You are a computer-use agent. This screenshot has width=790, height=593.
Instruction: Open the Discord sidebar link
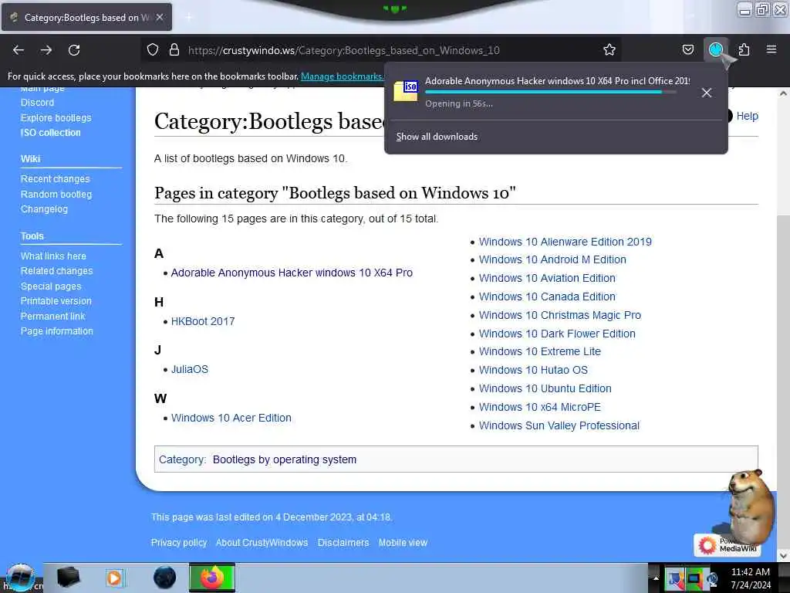[37, 103]
